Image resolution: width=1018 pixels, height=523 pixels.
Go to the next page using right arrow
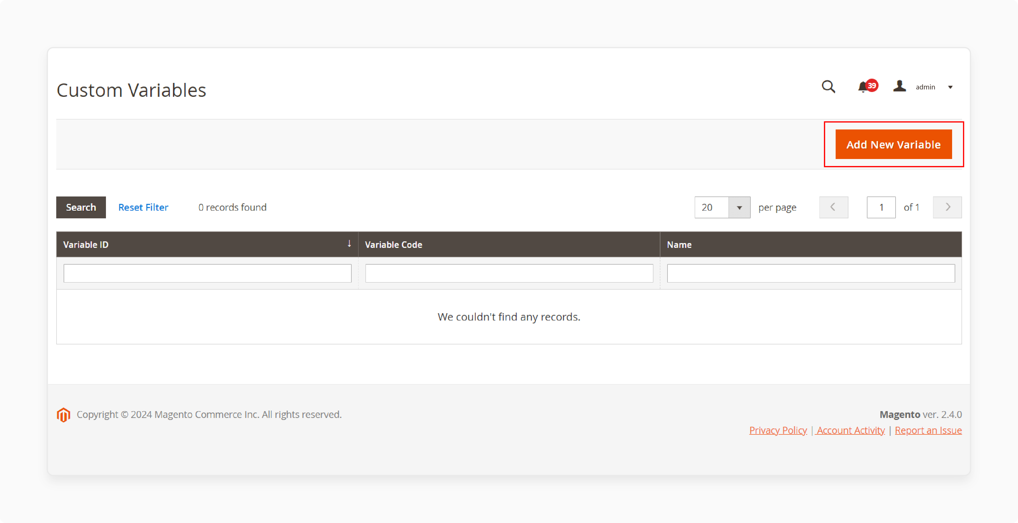point(947,207)
